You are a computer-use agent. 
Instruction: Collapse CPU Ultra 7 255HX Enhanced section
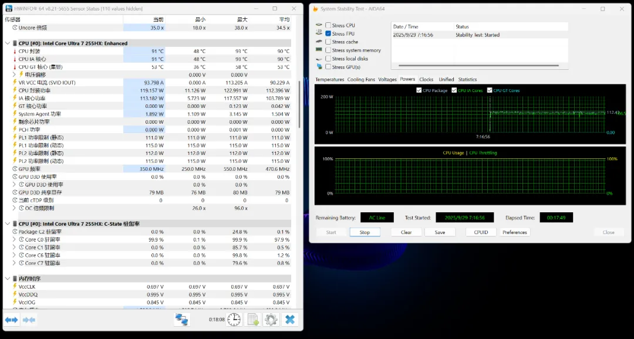tap(8, 43)
